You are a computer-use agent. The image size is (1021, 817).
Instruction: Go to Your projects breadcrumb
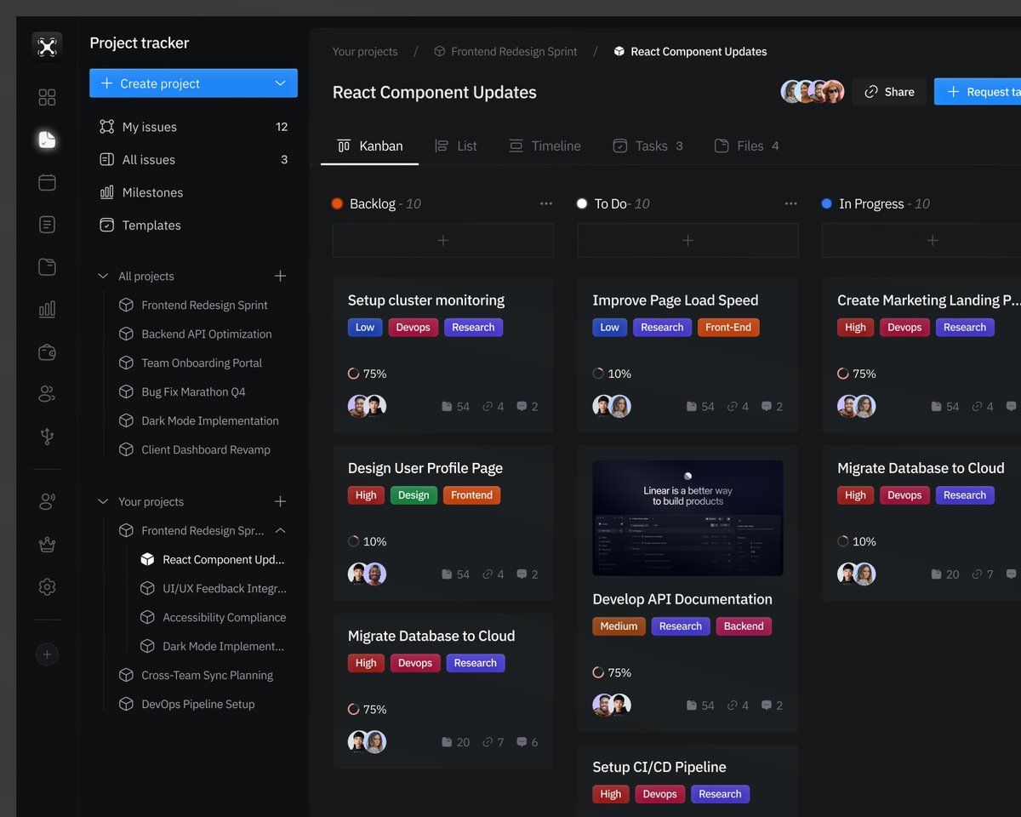[x=365, y=52]
